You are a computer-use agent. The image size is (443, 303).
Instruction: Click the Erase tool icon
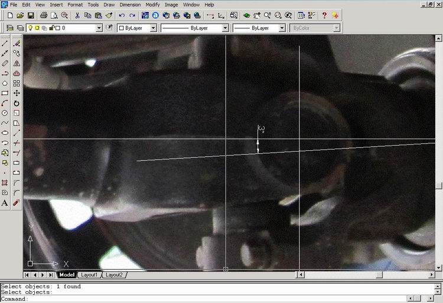pos(17,43)
